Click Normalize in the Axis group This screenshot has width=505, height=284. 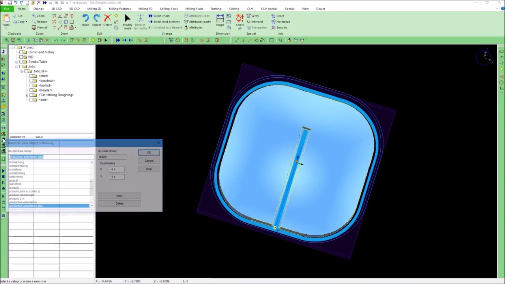pyautogui.click(x=281, y=22)
